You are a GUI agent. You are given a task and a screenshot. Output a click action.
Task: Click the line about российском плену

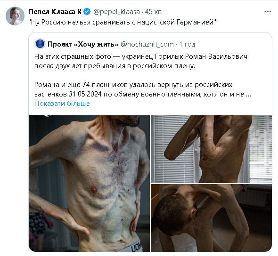click(114, 66)
